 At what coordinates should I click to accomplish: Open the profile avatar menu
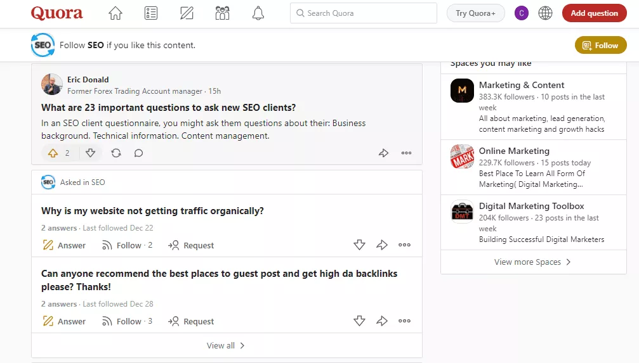point(522,13)
